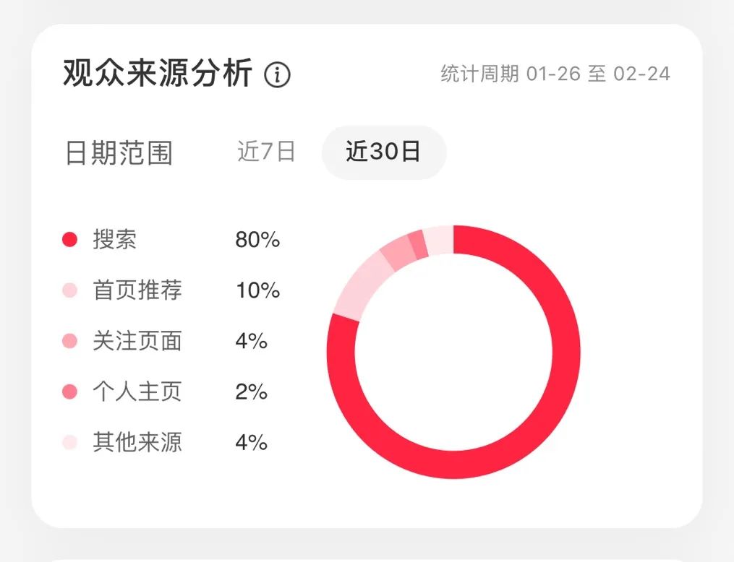Click the pale pink 首页推荐 legend dot

pyautogui.click(x=69, y=290)
